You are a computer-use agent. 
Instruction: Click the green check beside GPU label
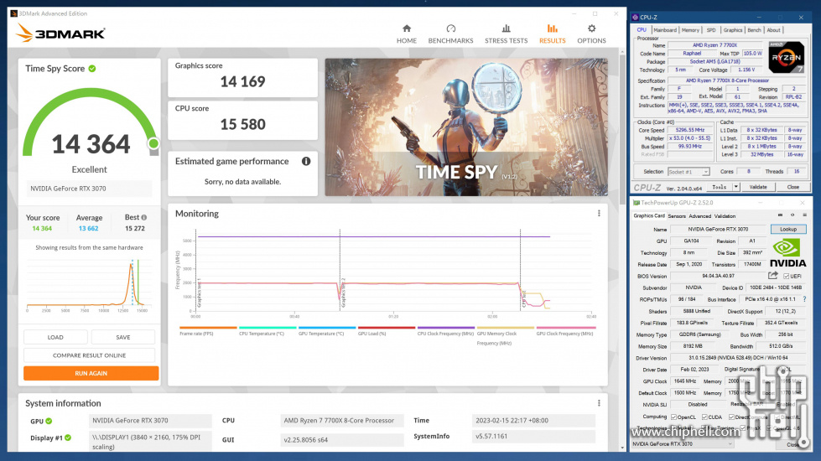pos(49,421)
